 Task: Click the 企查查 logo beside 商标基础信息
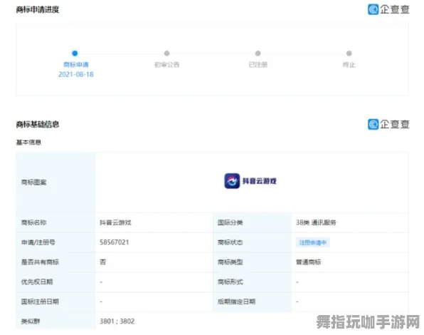pos(388,124)
